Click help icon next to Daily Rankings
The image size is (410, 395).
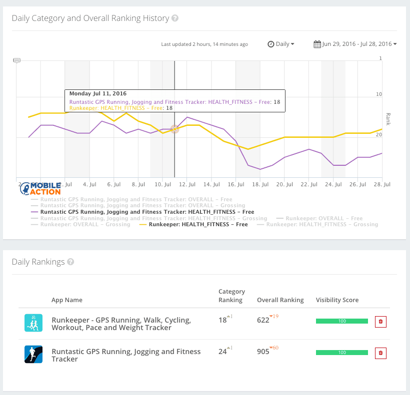pyautogui.click(x=70, y=262)
